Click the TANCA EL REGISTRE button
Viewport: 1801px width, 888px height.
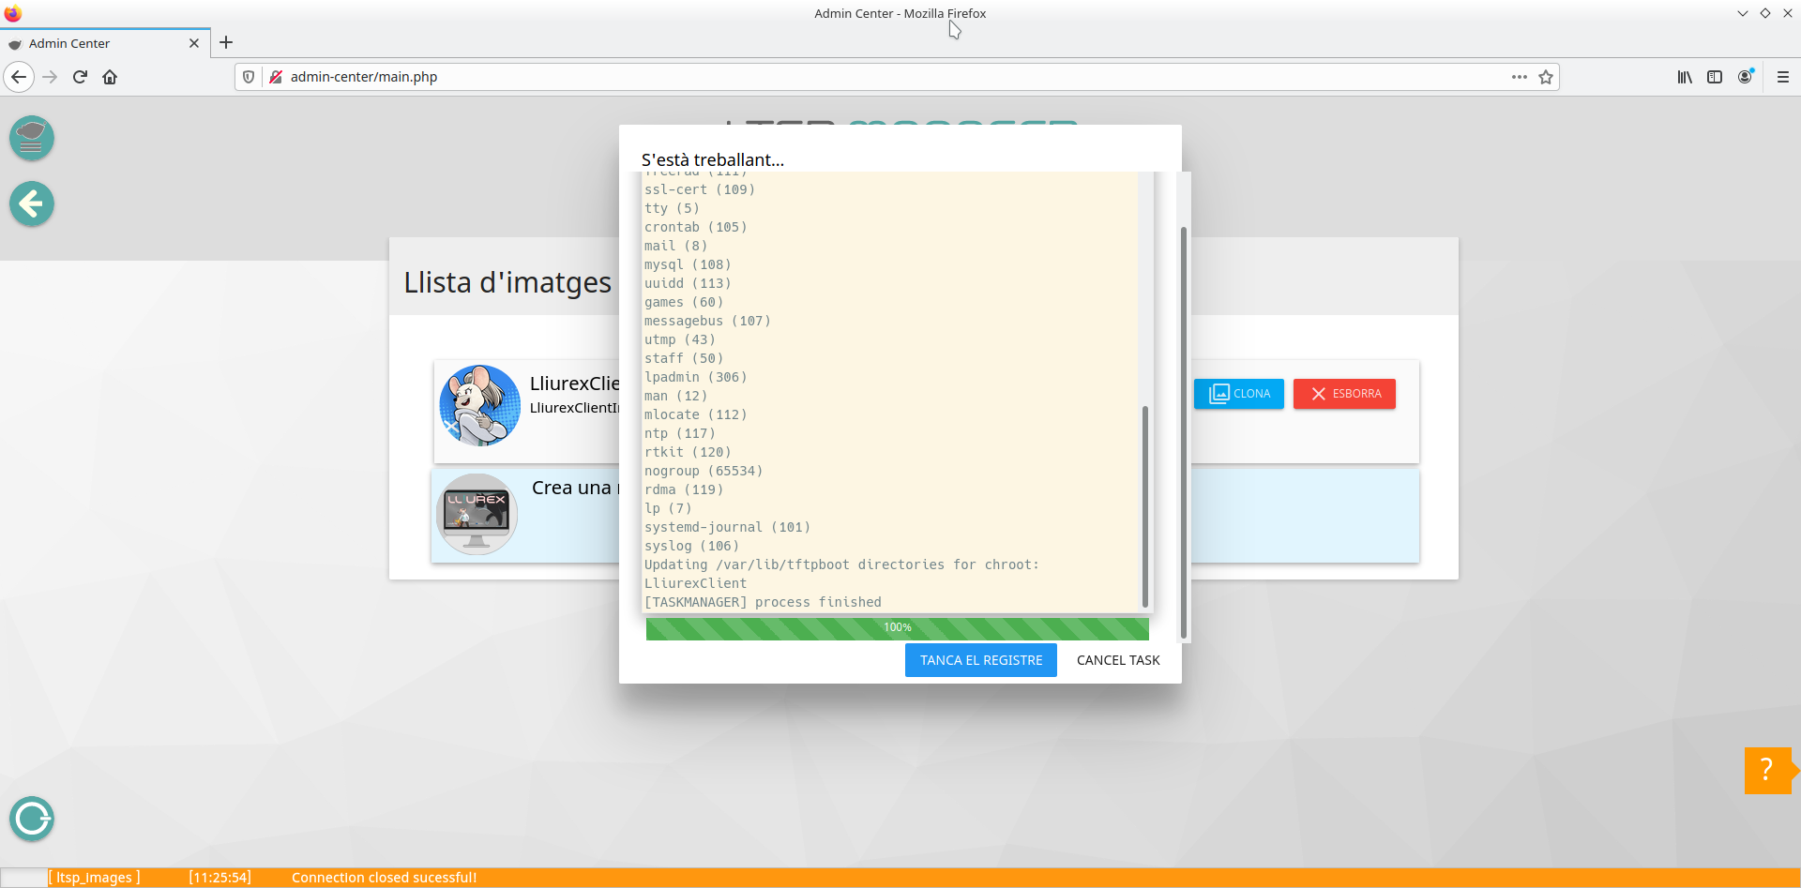(980, 660)
